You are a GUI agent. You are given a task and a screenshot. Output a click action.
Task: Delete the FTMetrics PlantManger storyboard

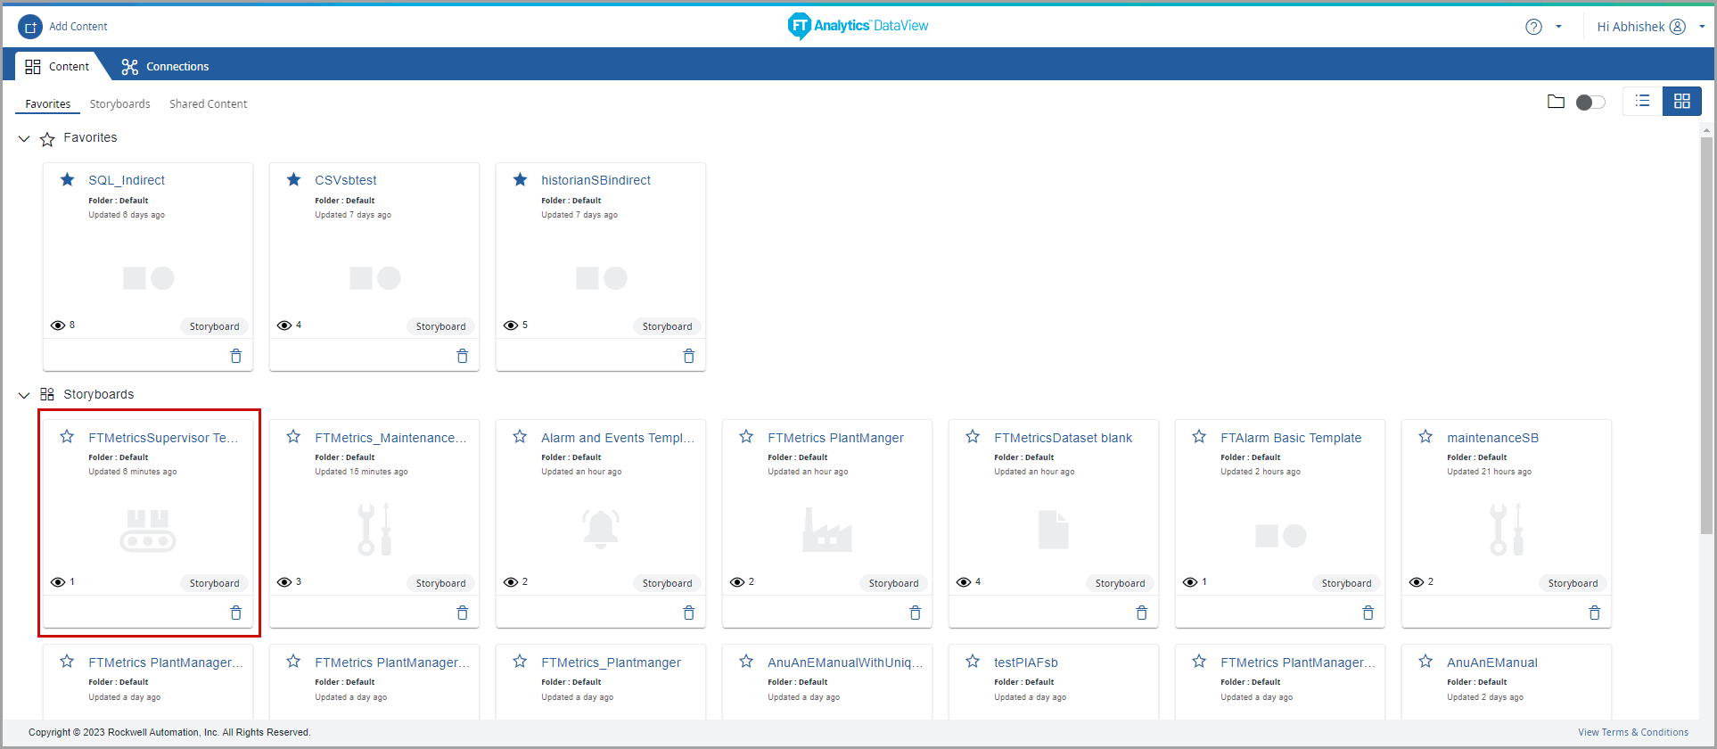click(x=916, y=613)
